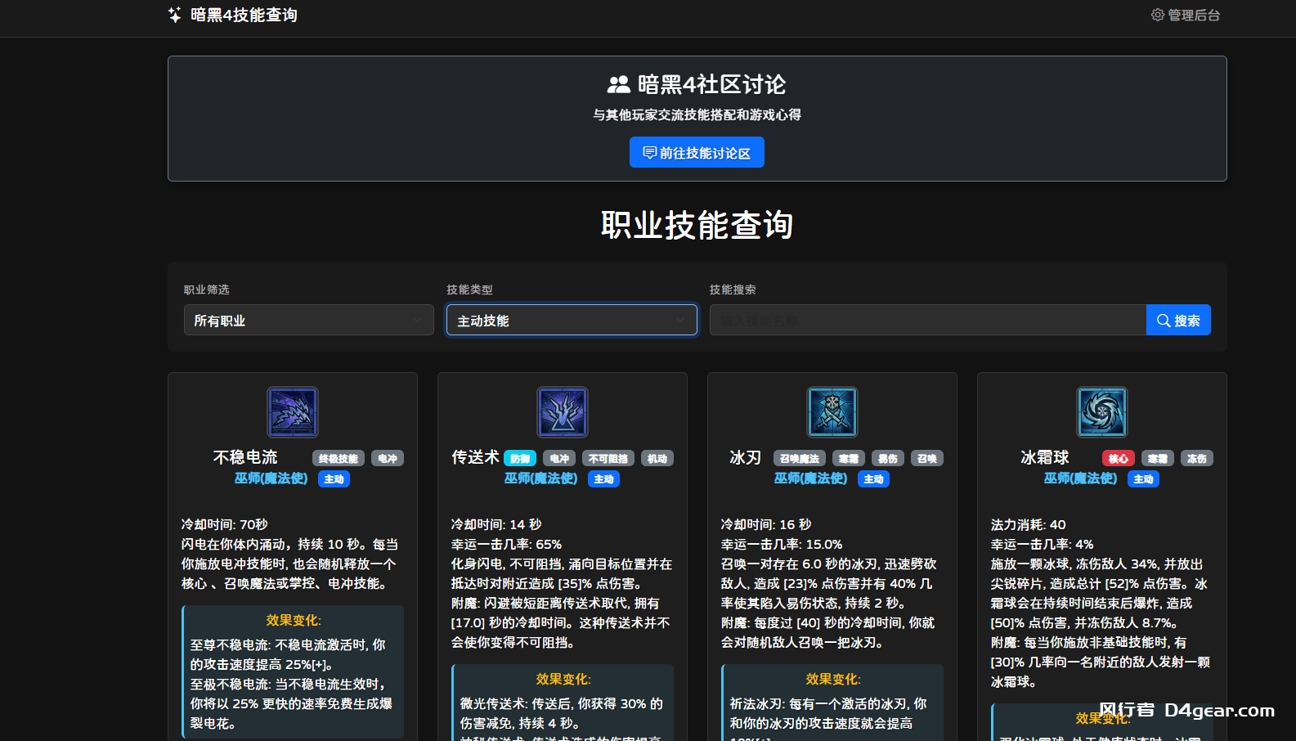Viewport: 1296px width, 741px height.
Task: Click the cyan 防御 tag on 传送术
Action: (x=520, y=459)
